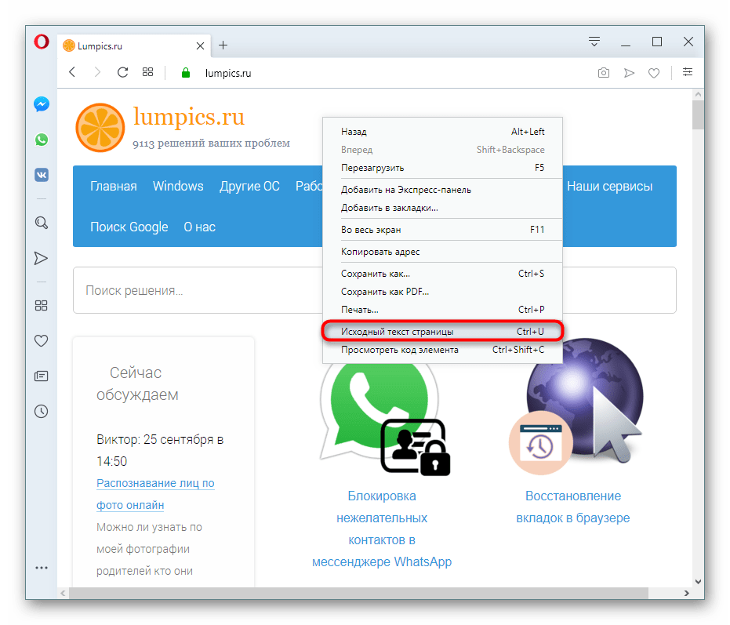Open Другие ОС navigation link

(249, 187)
